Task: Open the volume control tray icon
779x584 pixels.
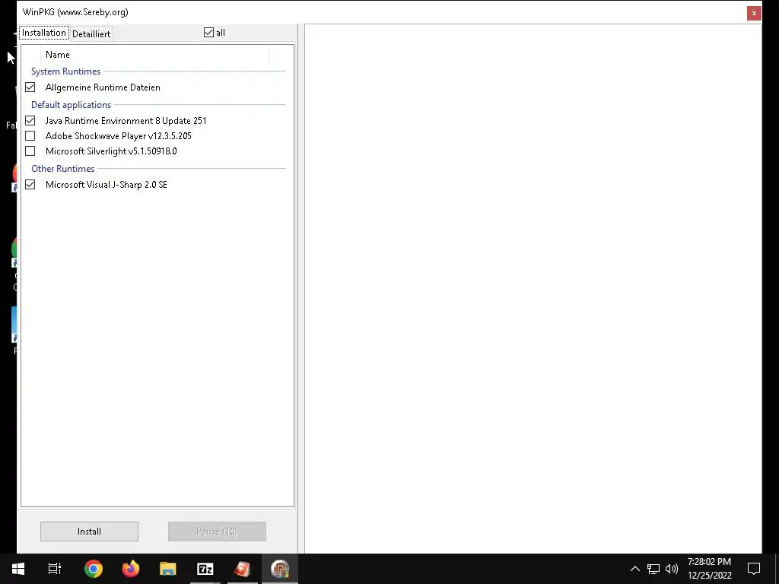Action: tap(671, 569)
